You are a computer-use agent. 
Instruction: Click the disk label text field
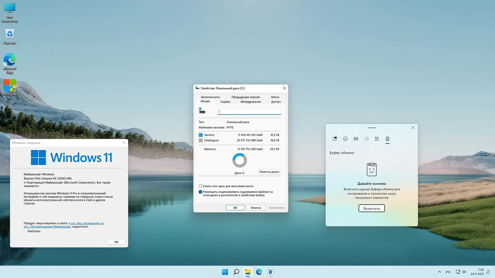pyautogui.click(x=249, y=111)
